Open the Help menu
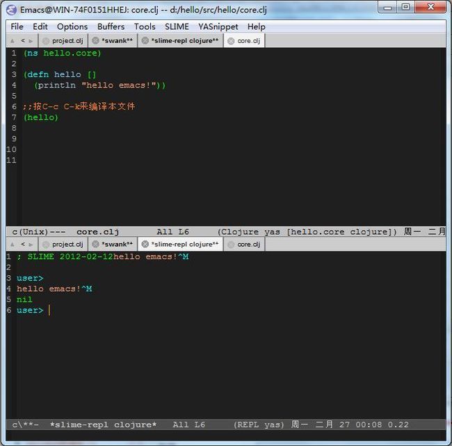The width and height of the screenshot is (452, 446). point(257,26)
